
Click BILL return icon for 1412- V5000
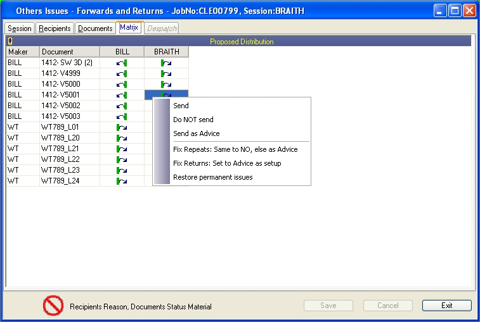tap(122, 84)
